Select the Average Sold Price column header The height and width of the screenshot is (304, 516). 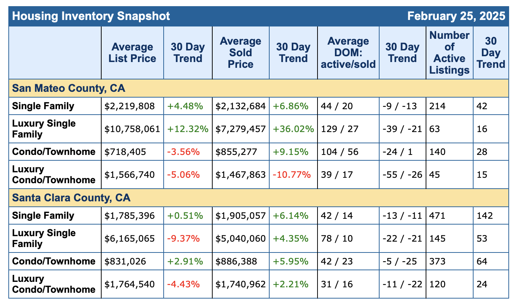click(x=240, y=53)
